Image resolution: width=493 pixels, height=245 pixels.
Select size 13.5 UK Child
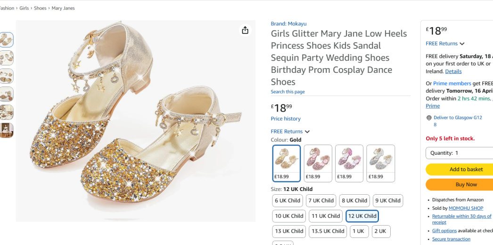(x=328, y=231)
